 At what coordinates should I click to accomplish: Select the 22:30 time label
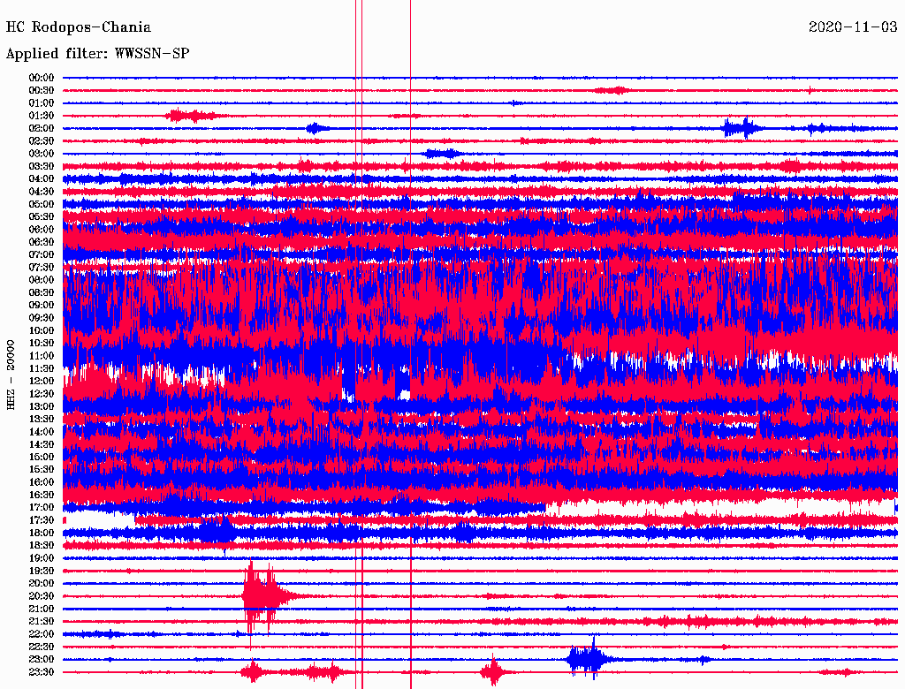click(42, 647)
